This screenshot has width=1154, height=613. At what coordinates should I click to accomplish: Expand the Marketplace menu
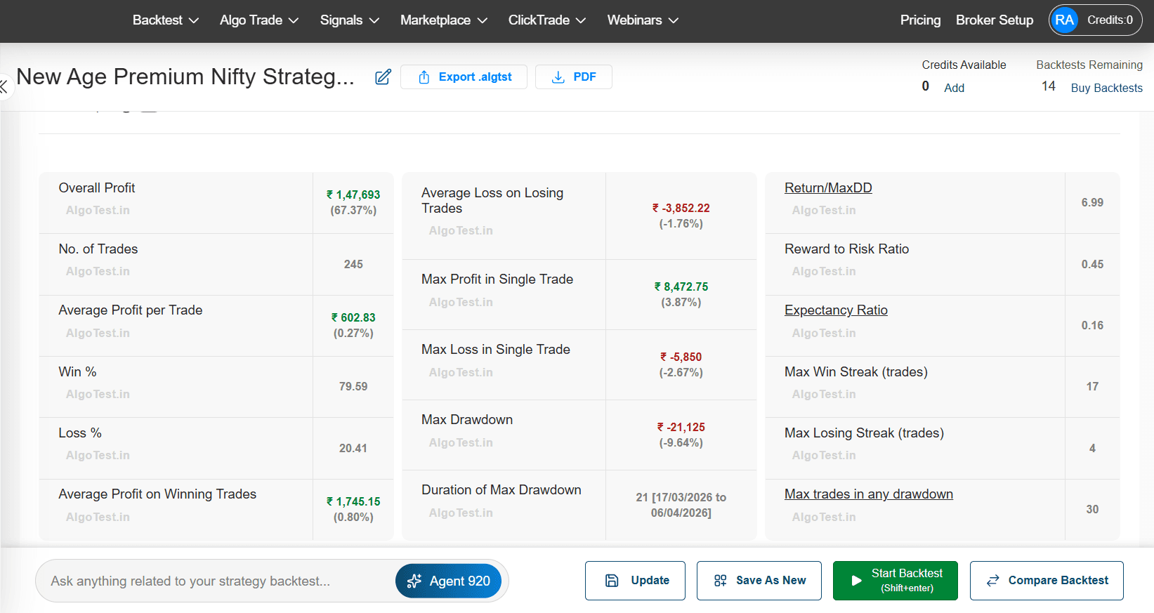click(444, 20)
